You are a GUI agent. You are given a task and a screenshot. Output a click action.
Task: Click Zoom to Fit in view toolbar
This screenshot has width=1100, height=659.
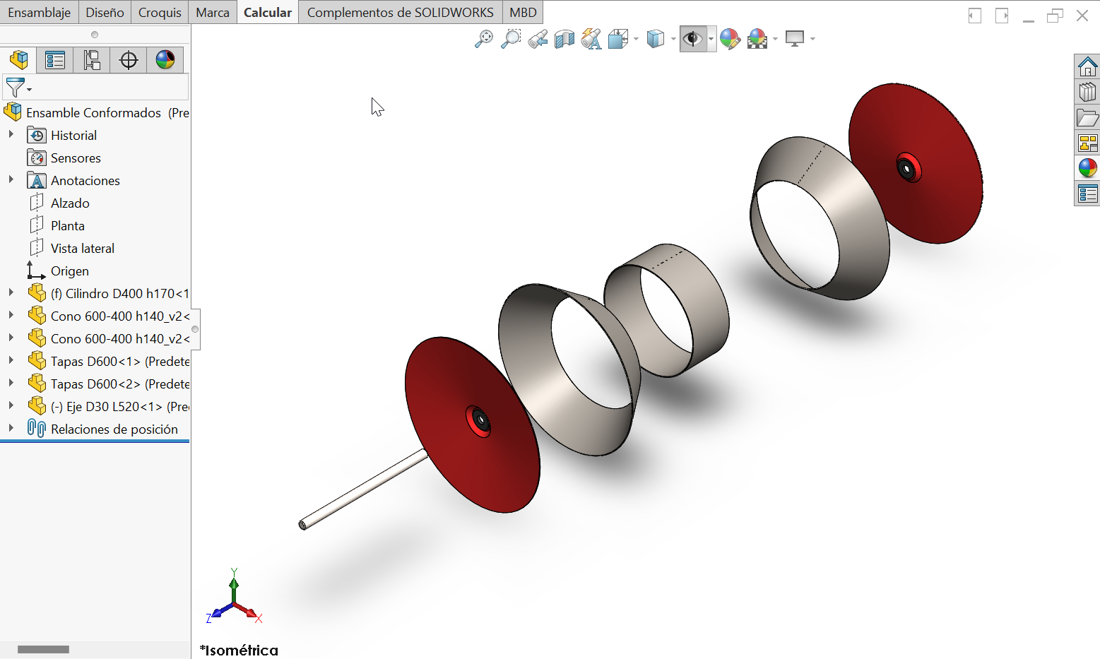[484, 39]
